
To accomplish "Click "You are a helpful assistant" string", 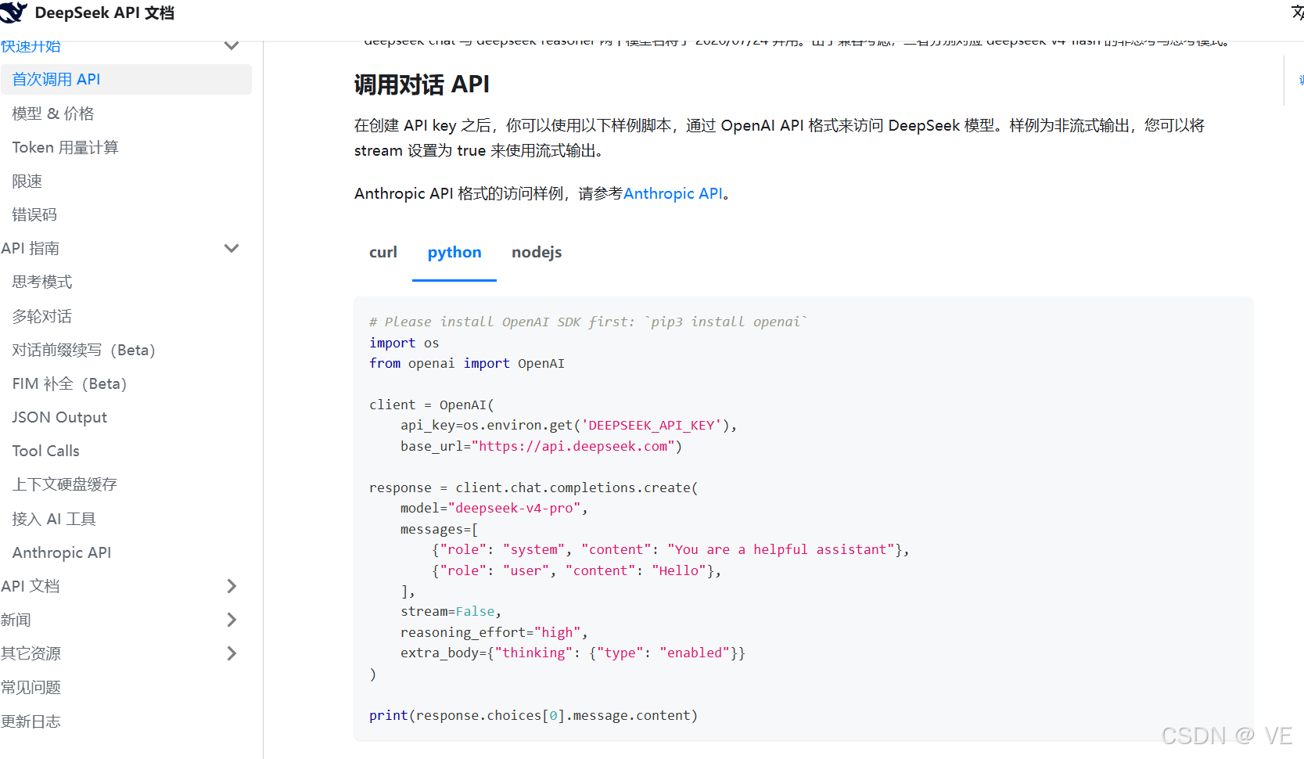I will (781, 549).
